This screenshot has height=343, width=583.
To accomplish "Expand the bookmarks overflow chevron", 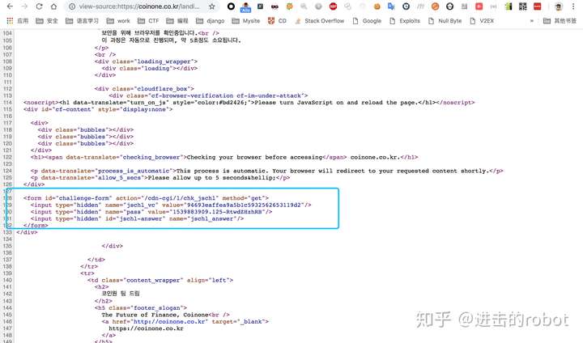I will 532,21.
